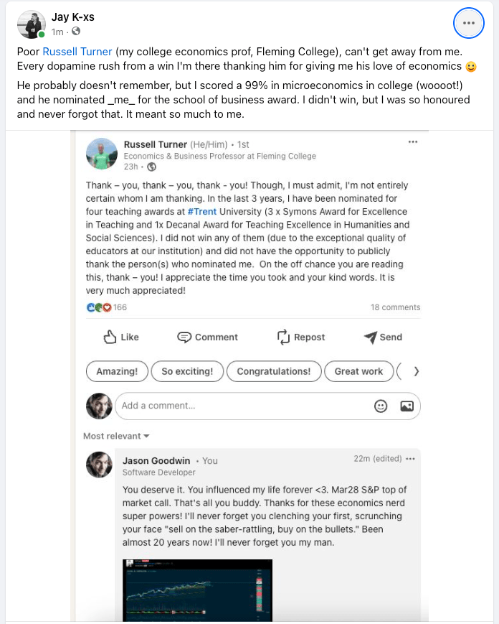
Task: Click Jay K-xs profile avatar
Action: [x=31, y=24]
